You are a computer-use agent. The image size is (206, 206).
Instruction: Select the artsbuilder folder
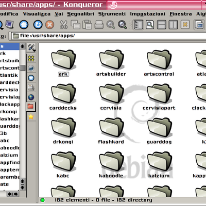click(x=111, y=63)
